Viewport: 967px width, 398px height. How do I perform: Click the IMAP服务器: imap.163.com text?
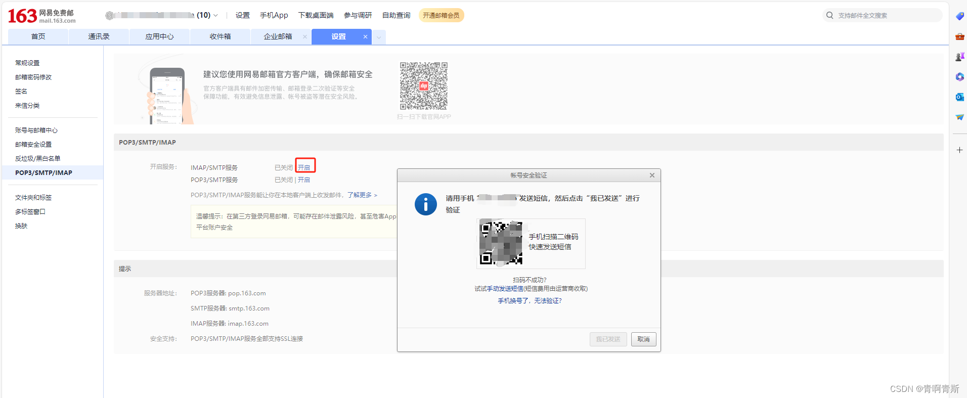tap(230, 324)
